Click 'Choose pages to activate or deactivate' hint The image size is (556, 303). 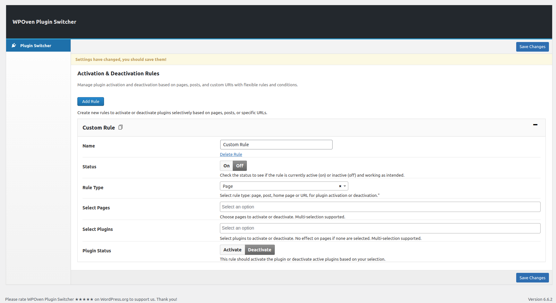[x=282, y=217]
